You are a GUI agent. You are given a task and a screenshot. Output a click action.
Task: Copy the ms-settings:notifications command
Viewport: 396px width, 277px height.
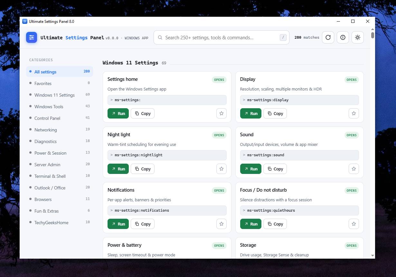point(143,224)
